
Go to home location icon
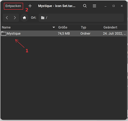[25, 18]
